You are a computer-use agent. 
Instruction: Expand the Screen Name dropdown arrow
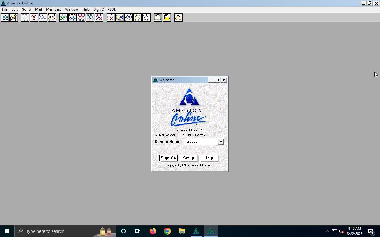221,142
